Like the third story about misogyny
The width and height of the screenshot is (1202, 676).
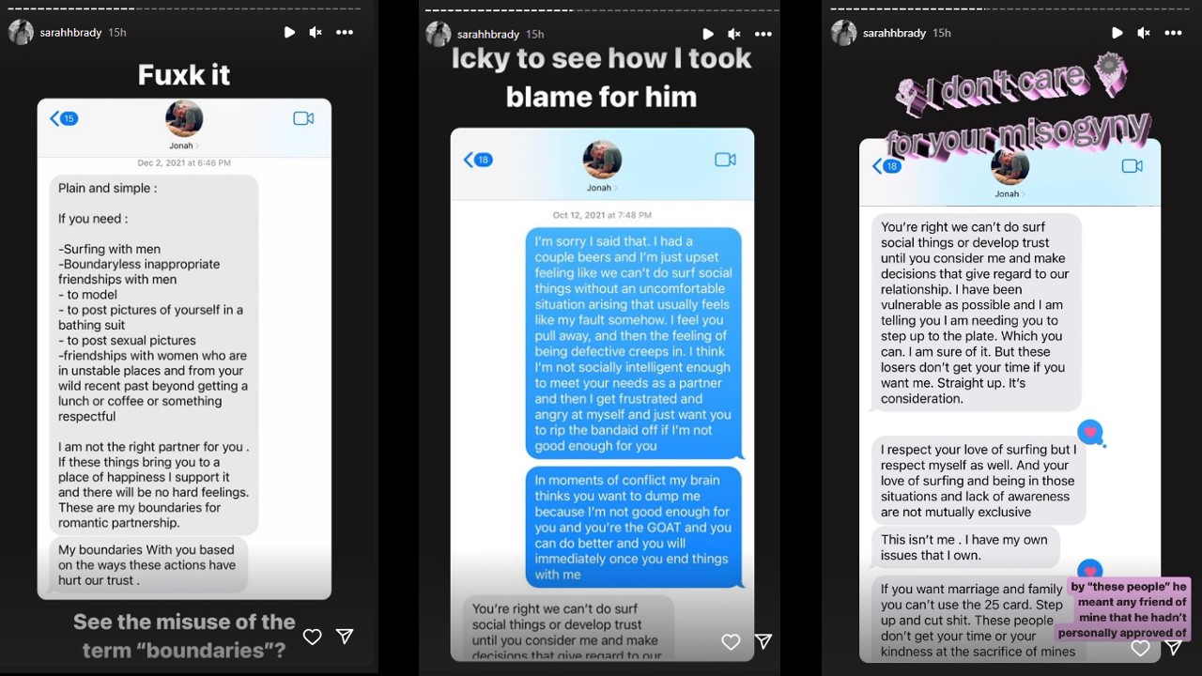point(1140,648)
